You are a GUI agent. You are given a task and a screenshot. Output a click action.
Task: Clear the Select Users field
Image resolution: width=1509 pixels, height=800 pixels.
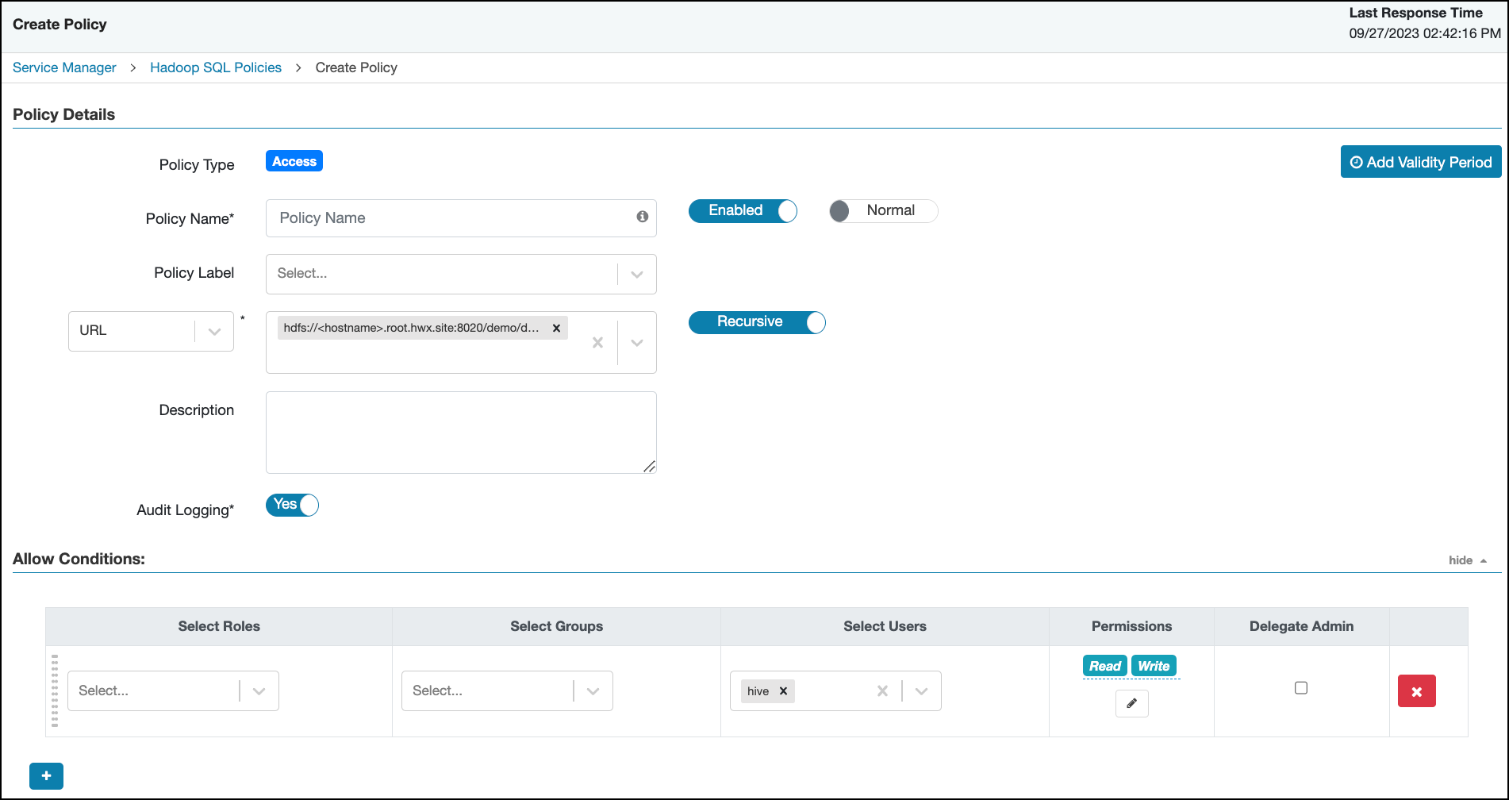pyautogui.click(x=882, y=690)
